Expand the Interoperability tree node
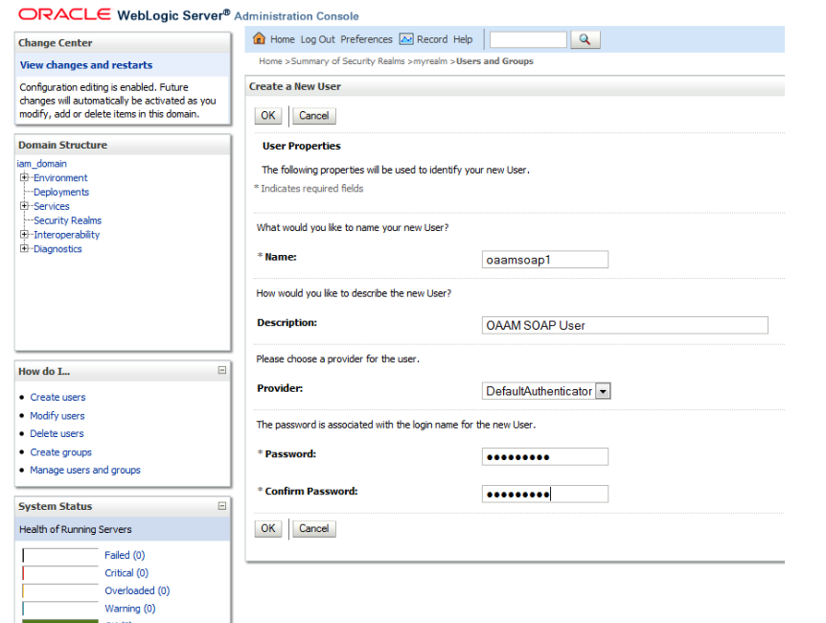Screen dimensions: 826x623 pyautogui.click(x=24, y=235)
